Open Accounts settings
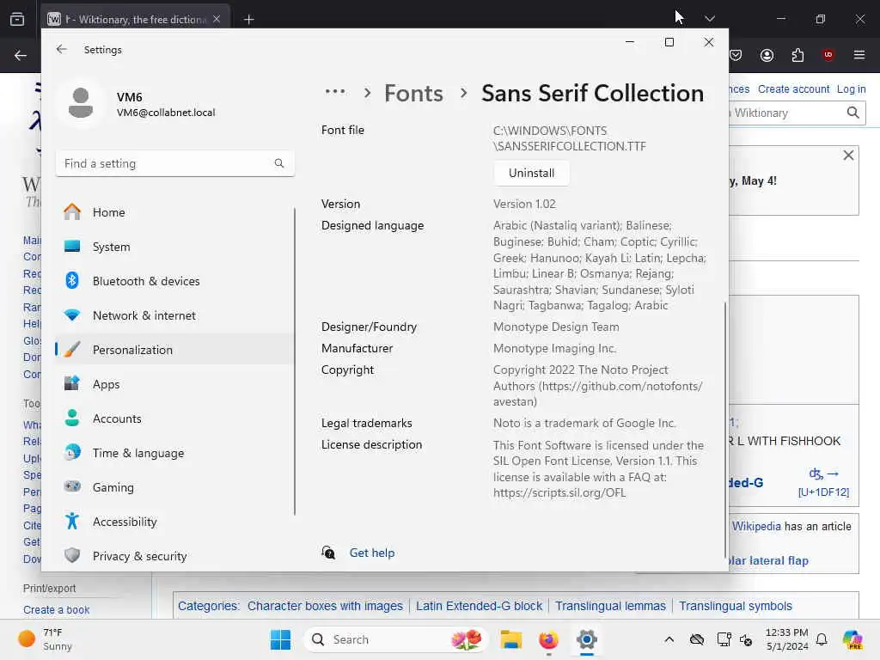 coord(174,419)
